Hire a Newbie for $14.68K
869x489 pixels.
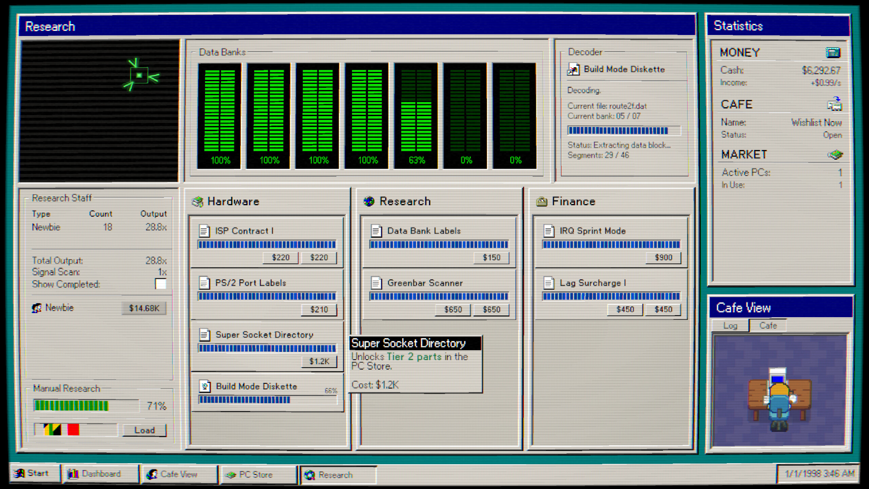coord(144,308)
